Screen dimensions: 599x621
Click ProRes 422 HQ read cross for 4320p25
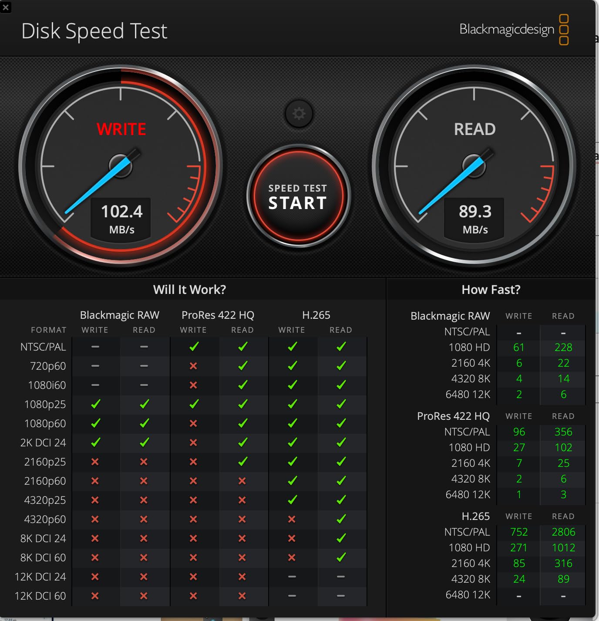tap(242, 500)
